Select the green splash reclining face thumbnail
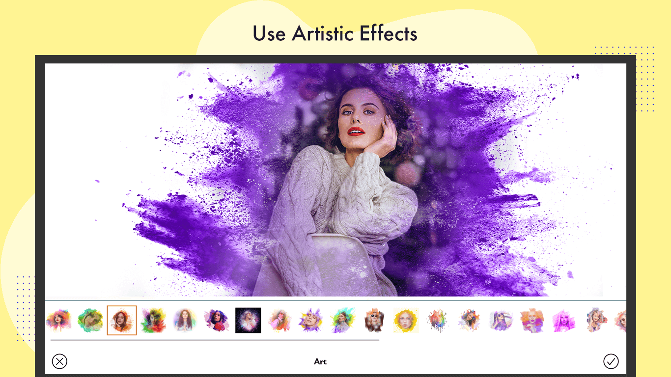The height and width of the screenshot is (377, 671). (x=90, y=321)
